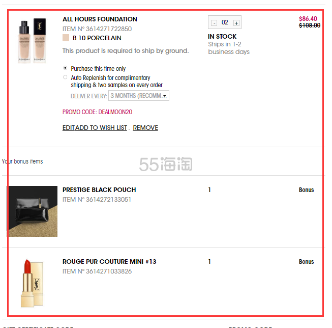Click the ALL HOURS FOUNDATION title

coord(100,19)
